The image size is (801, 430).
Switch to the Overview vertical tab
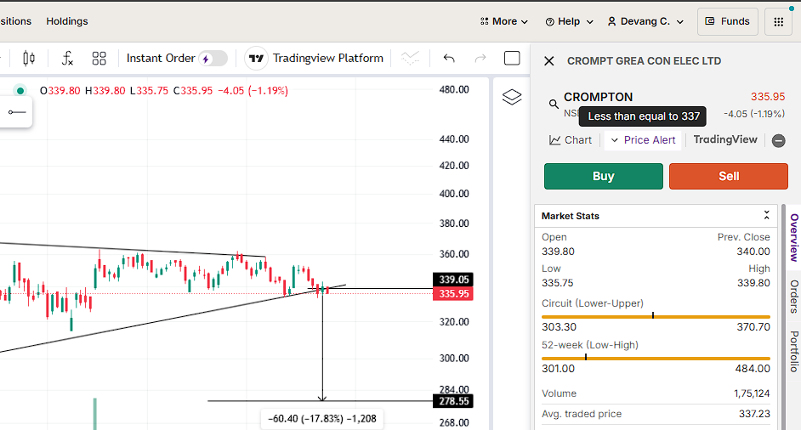click(794, 237)
